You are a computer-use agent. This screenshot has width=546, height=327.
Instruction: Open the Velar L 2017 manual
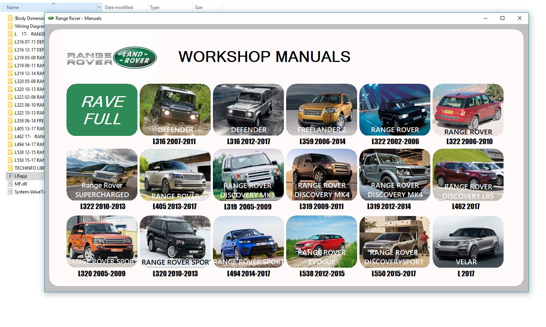(x=468, y=242)
